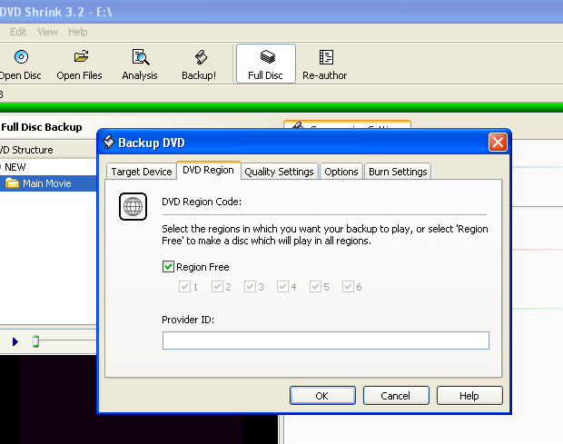Image resolution: width=563 pixels, height=444 pixels.
Task: Click the preview seek slider handle
Action: point(35,341)
